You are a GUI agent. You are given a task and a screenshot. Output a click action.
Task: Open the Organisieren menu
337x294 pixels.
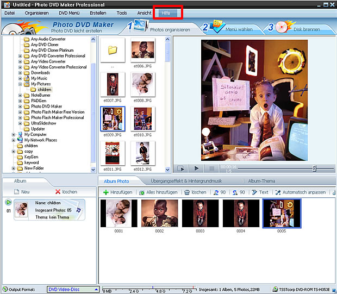(x=36, y=13)
